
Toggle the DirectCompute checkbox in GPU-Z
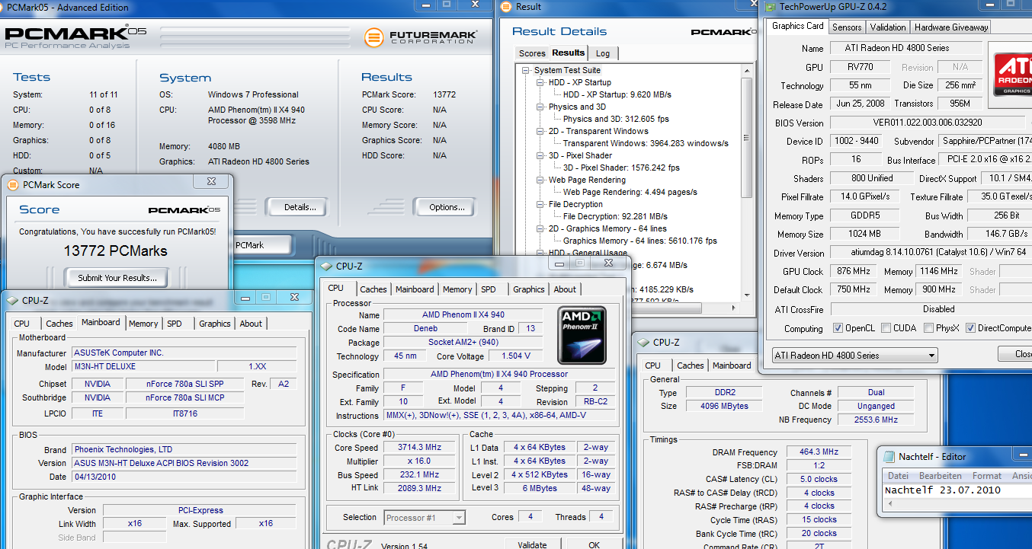[970, 328]
